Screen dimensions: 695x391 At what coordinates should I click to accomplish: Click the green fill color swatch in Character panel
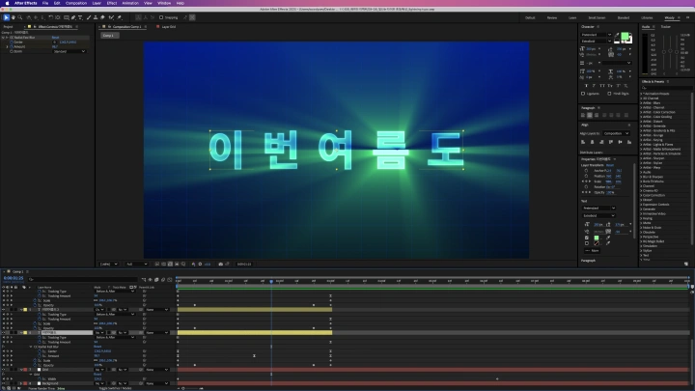[625, 37]
